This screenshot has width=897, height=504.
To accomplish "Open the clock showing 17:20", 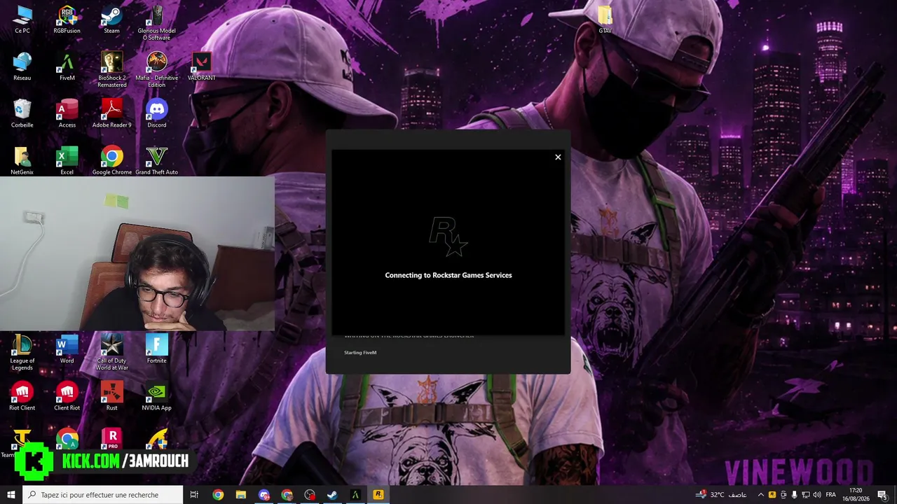I will [x=856, y=495].
